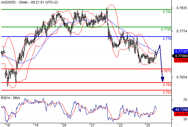Select the 0.764 red support label

point(167,85)
